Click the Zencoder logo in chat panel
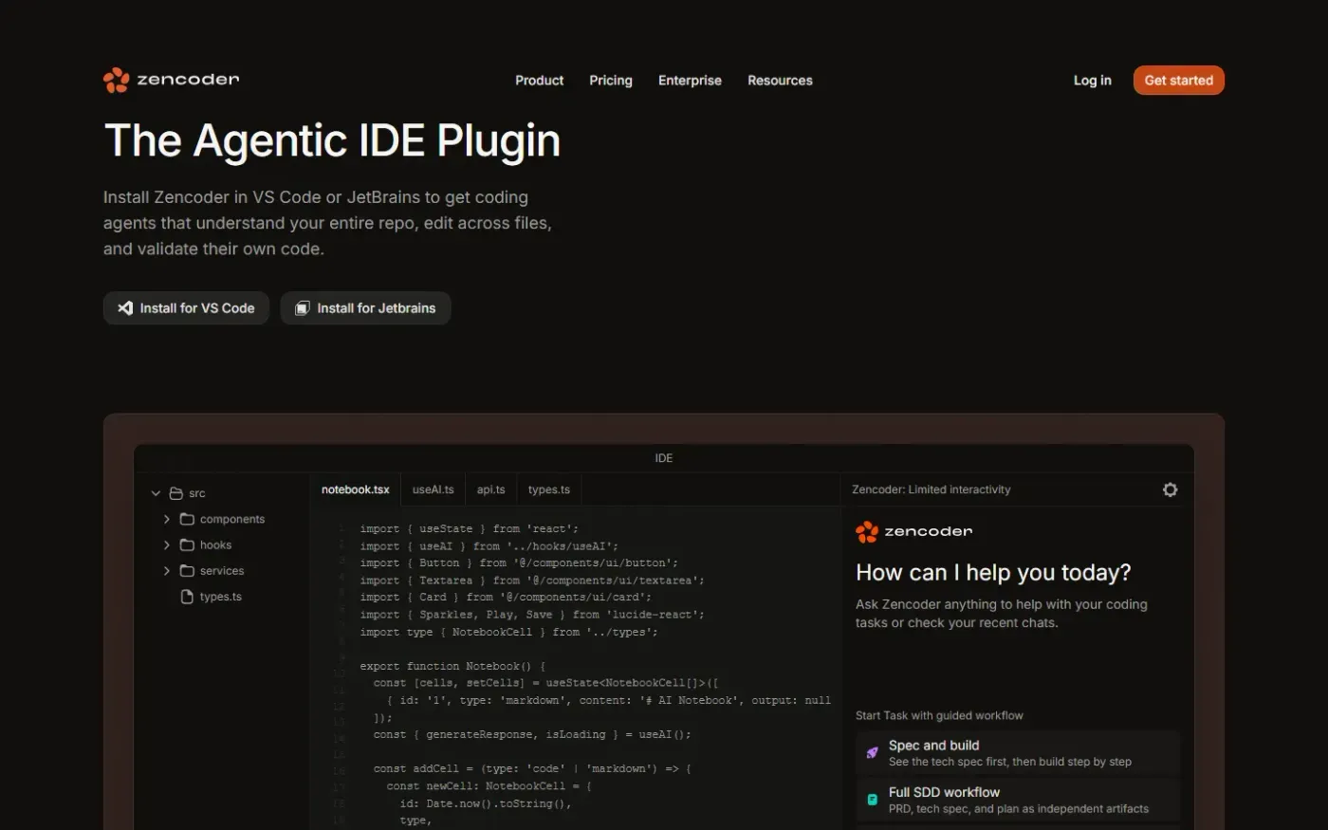This screenshot has height=830, width=1328. click(913, 532)
